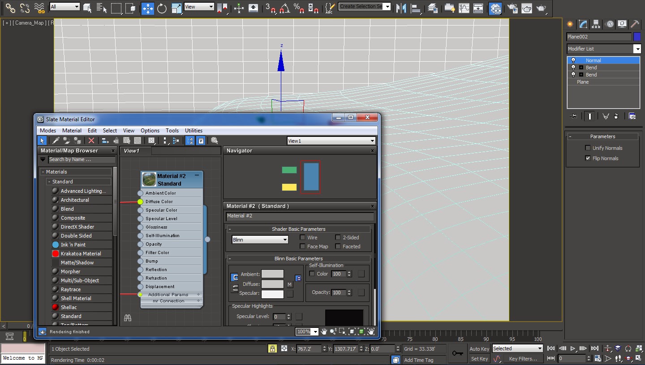Open the Create panel star icon
Screen dimensions: 645x365
[570, 24]
